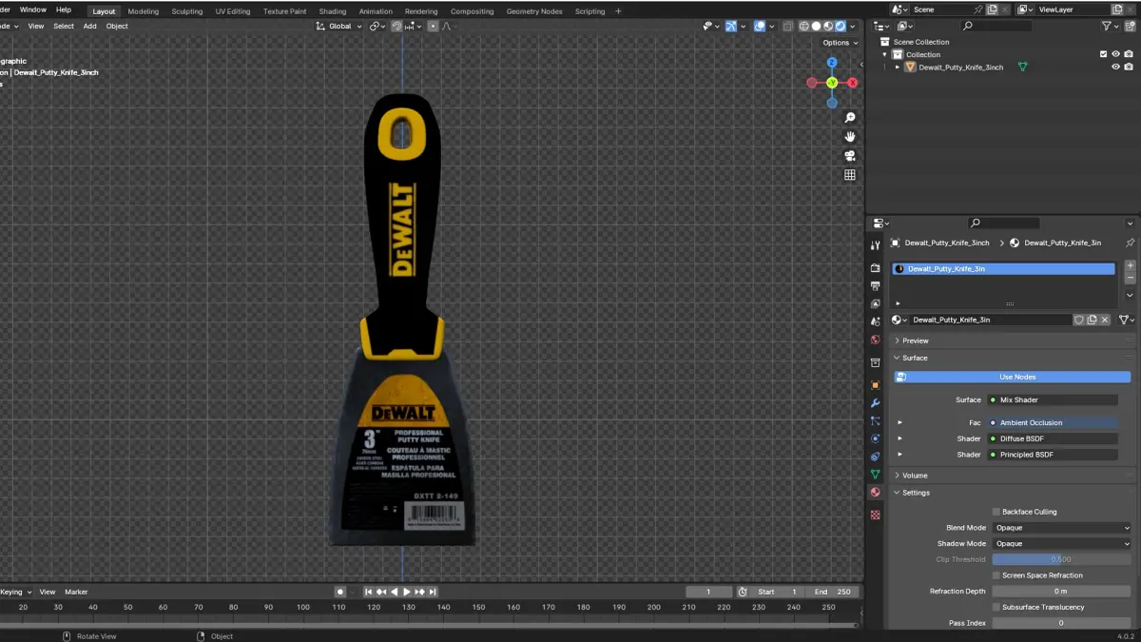Viewport: 1141px width, 642px height.
Task: Open the viewport Add menu
Action: [x=89, y=27]
